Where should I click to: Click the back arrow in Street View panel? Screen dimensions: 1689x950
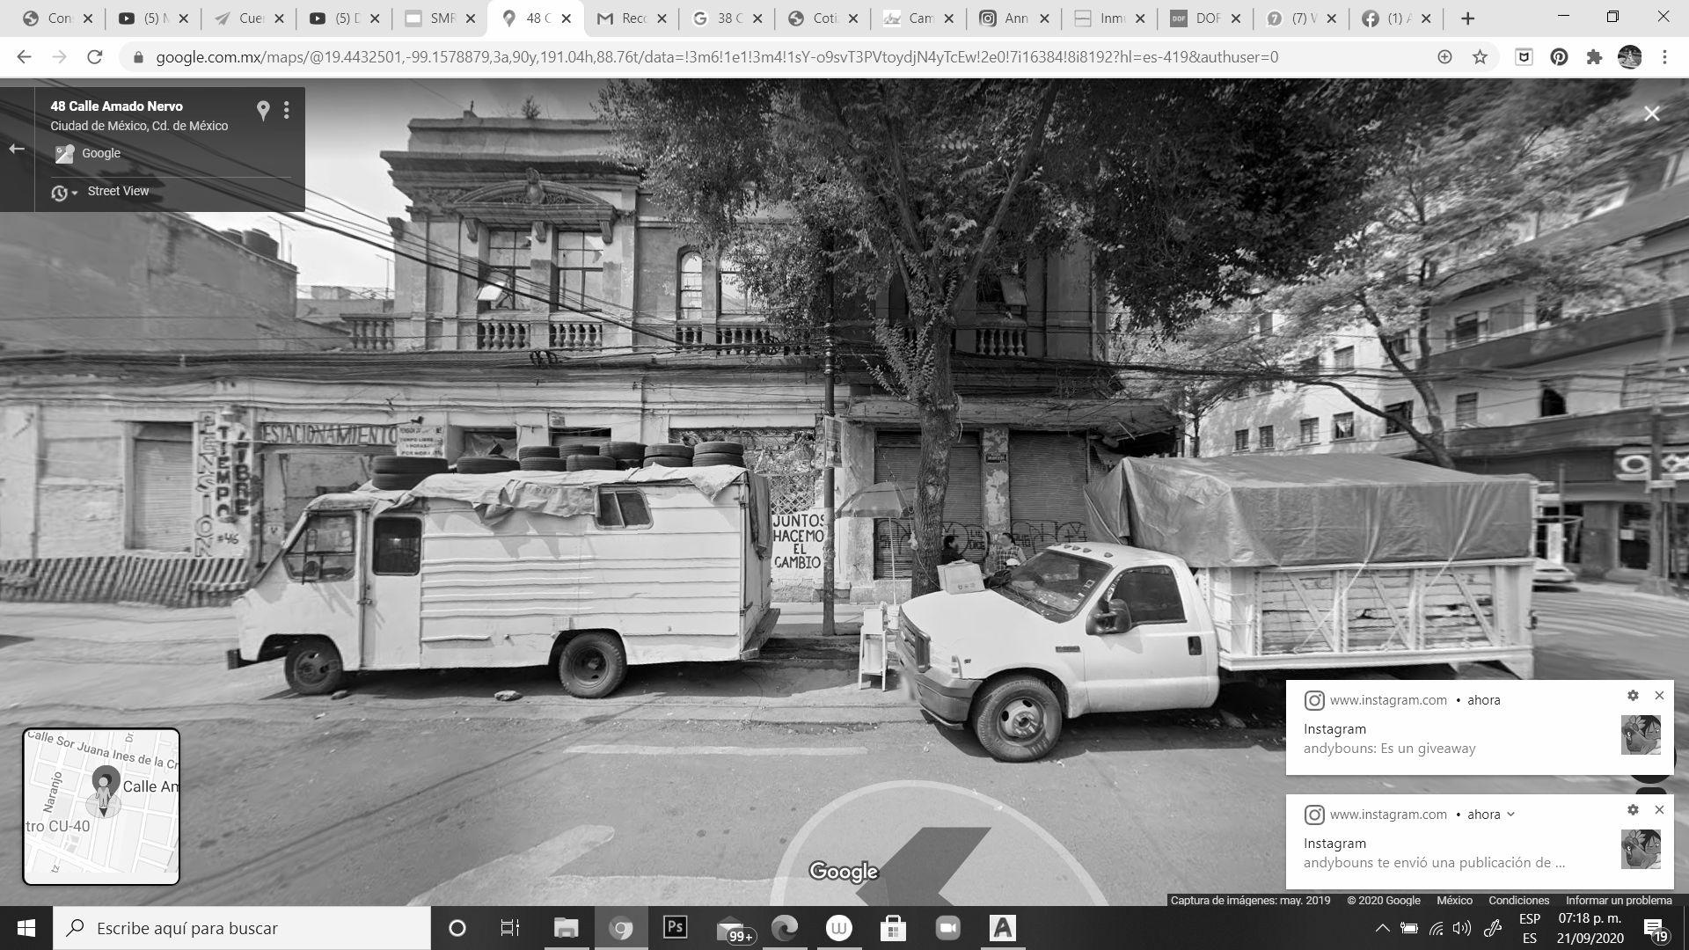point(17,149)
